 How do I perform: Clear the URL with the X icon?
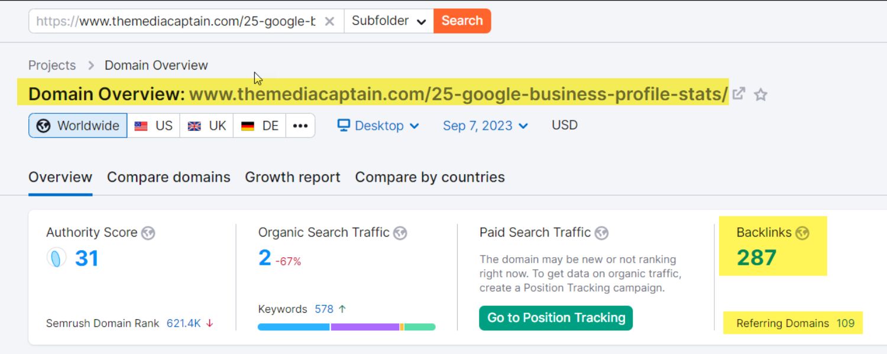point(329,20)
